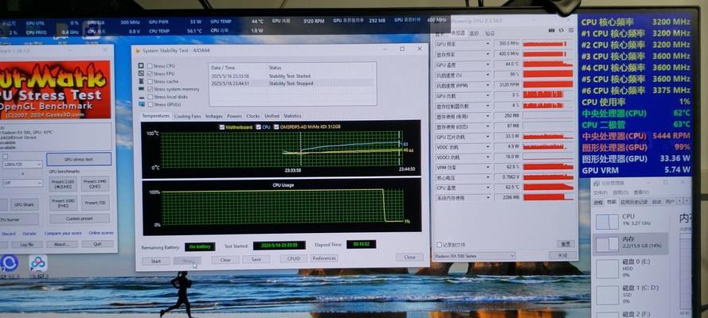Click AIDA64 Start button

(156, 261)
